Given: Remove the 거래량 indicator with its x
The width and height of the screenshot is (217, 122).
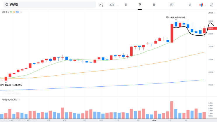Looking at the screenshot, I should [19, 100].
